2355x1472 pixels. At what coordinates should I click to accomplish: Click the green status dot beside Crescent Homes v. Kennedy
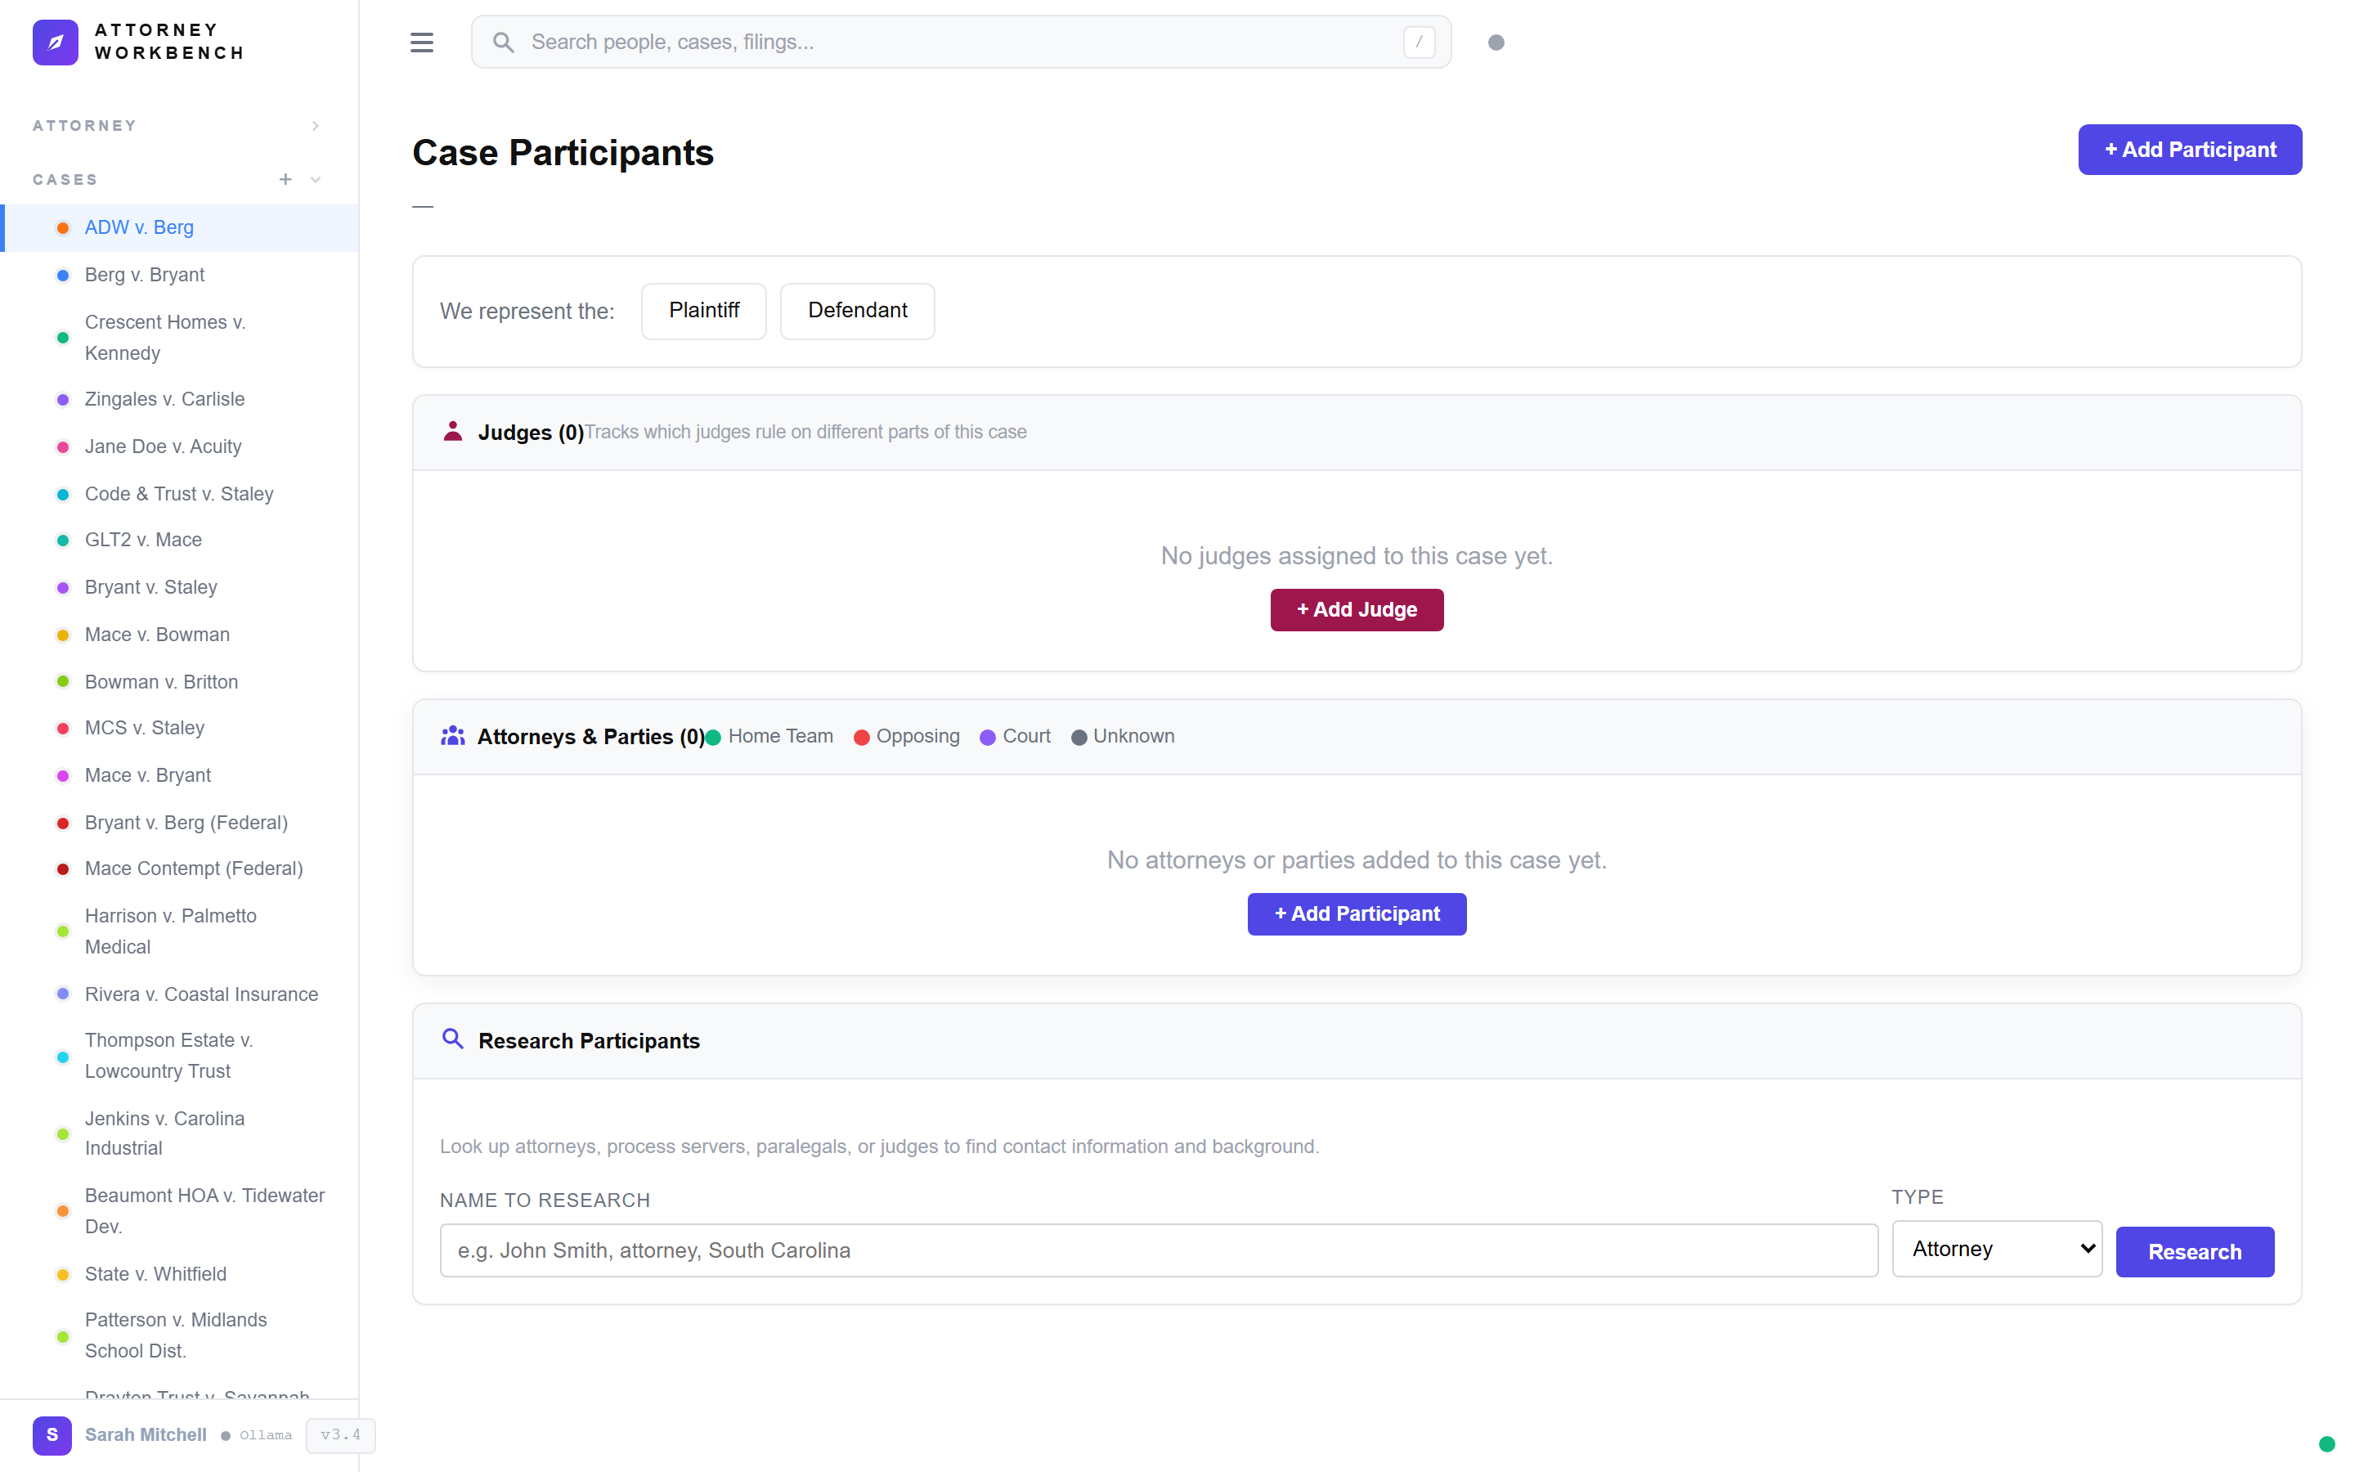pos(62,337)
